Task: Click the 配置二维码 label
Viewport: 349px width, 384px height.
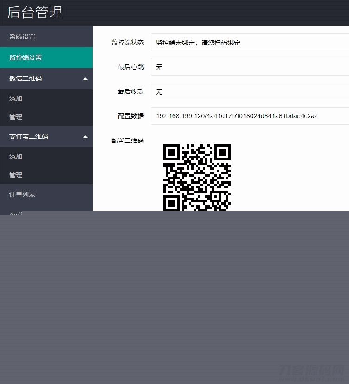Action: [128, 141]
